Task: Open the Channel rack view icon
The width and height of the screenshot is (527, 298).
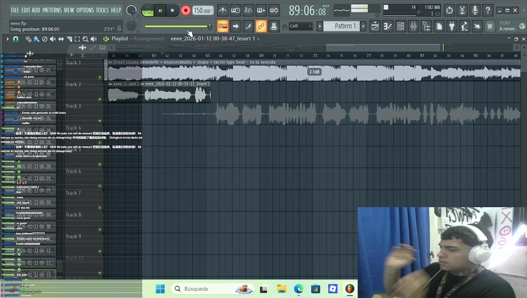Action: tap(401, 26)
